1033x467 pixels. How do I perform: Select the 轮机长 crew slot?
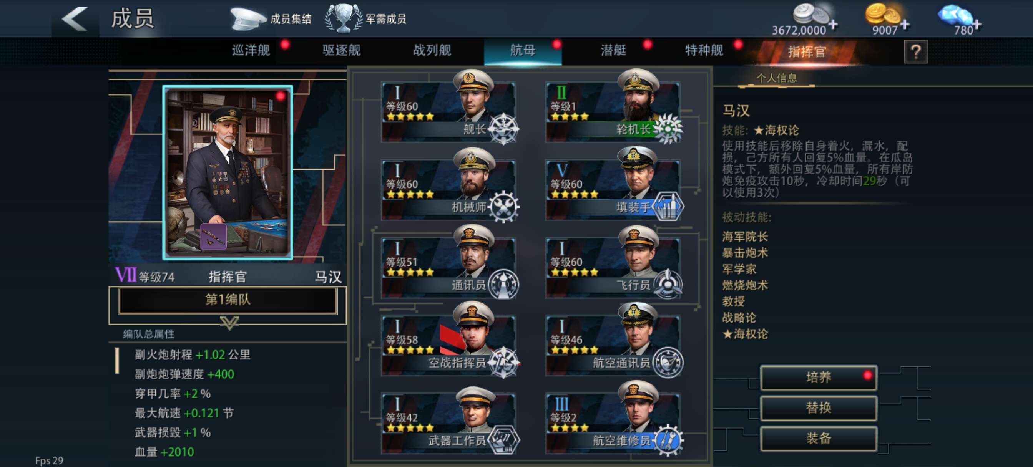(613, 108)
